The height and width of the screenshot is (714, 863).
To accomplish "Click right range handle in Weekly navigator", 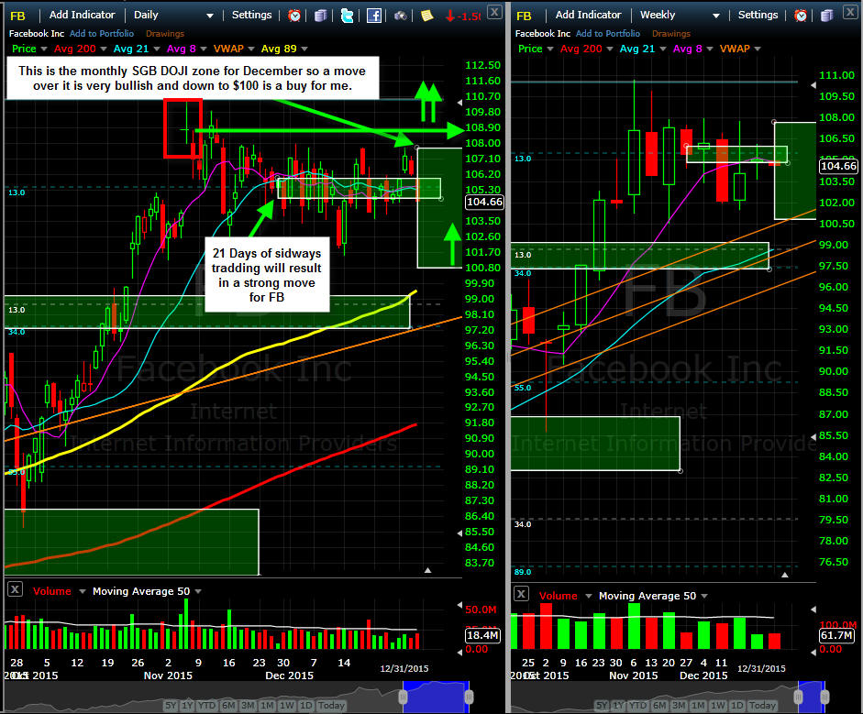I will click(x=824, y=697).
